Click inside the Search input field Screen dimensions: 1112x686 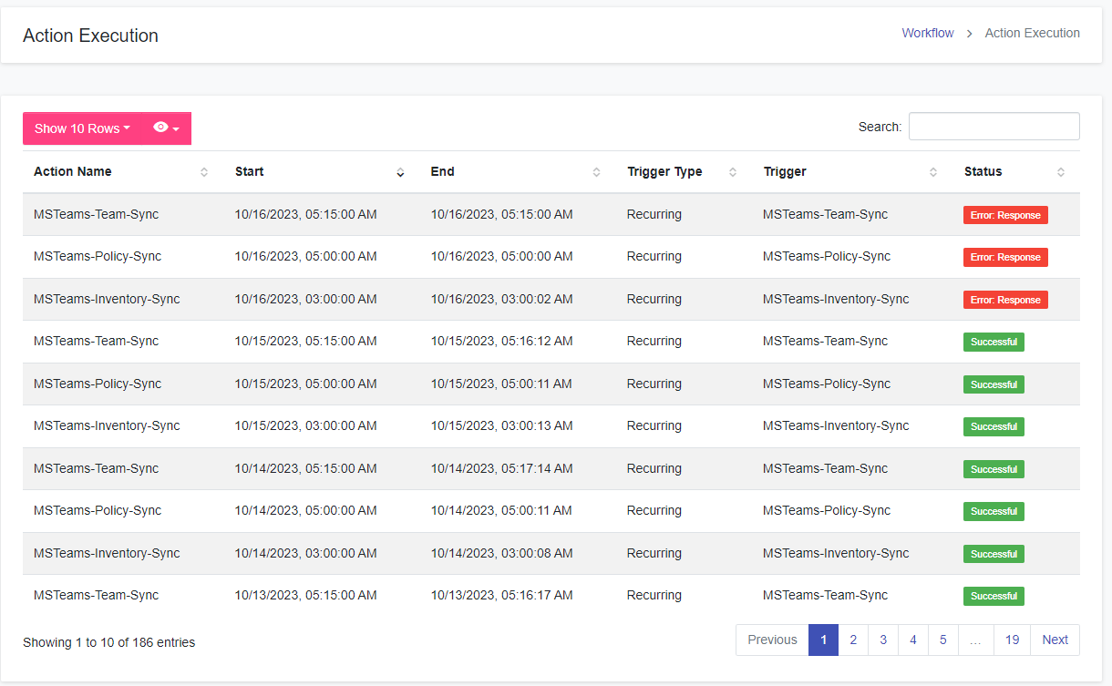pyautogui.click(x=994, y=127)
